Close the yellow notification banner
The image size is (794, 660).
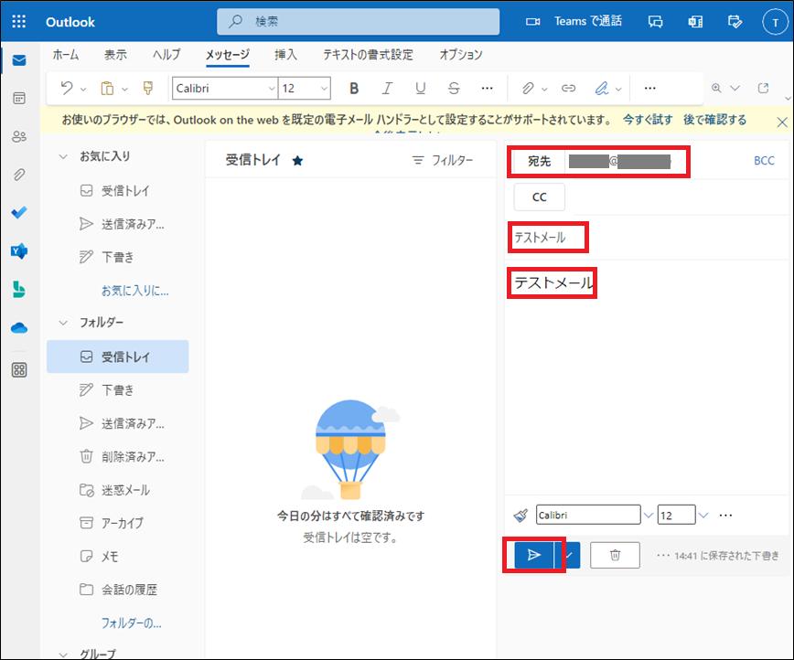(x=782, y=122)
